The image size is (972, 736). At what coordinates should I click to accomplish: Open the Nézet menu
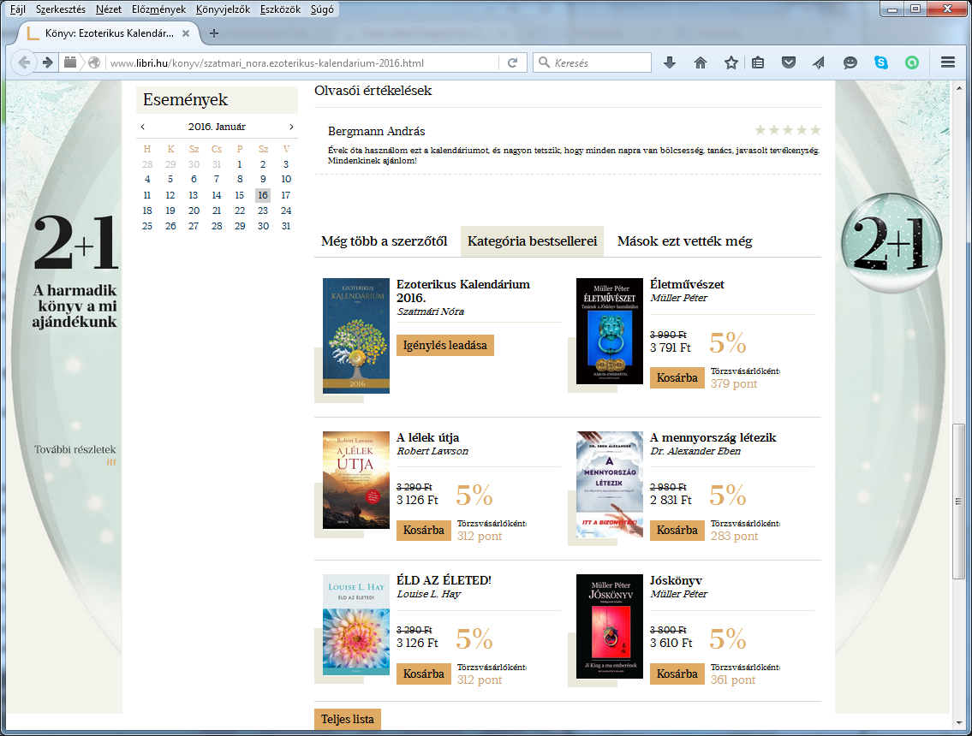pos(109,9)
